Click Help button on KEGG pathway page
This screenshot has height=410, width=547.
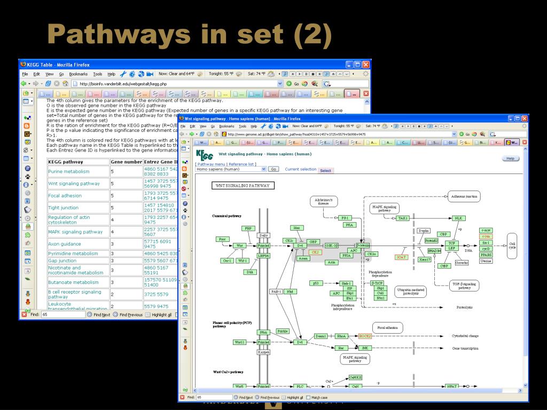(510, 158)
